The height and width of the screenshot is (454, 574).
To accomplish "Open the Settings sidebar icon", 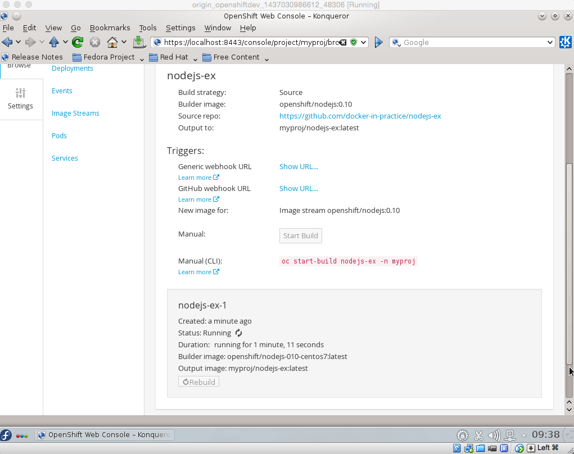I will (21, 99).
